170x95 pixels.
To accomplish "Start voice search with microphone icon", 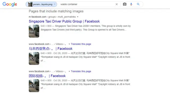I will point(131,4).
